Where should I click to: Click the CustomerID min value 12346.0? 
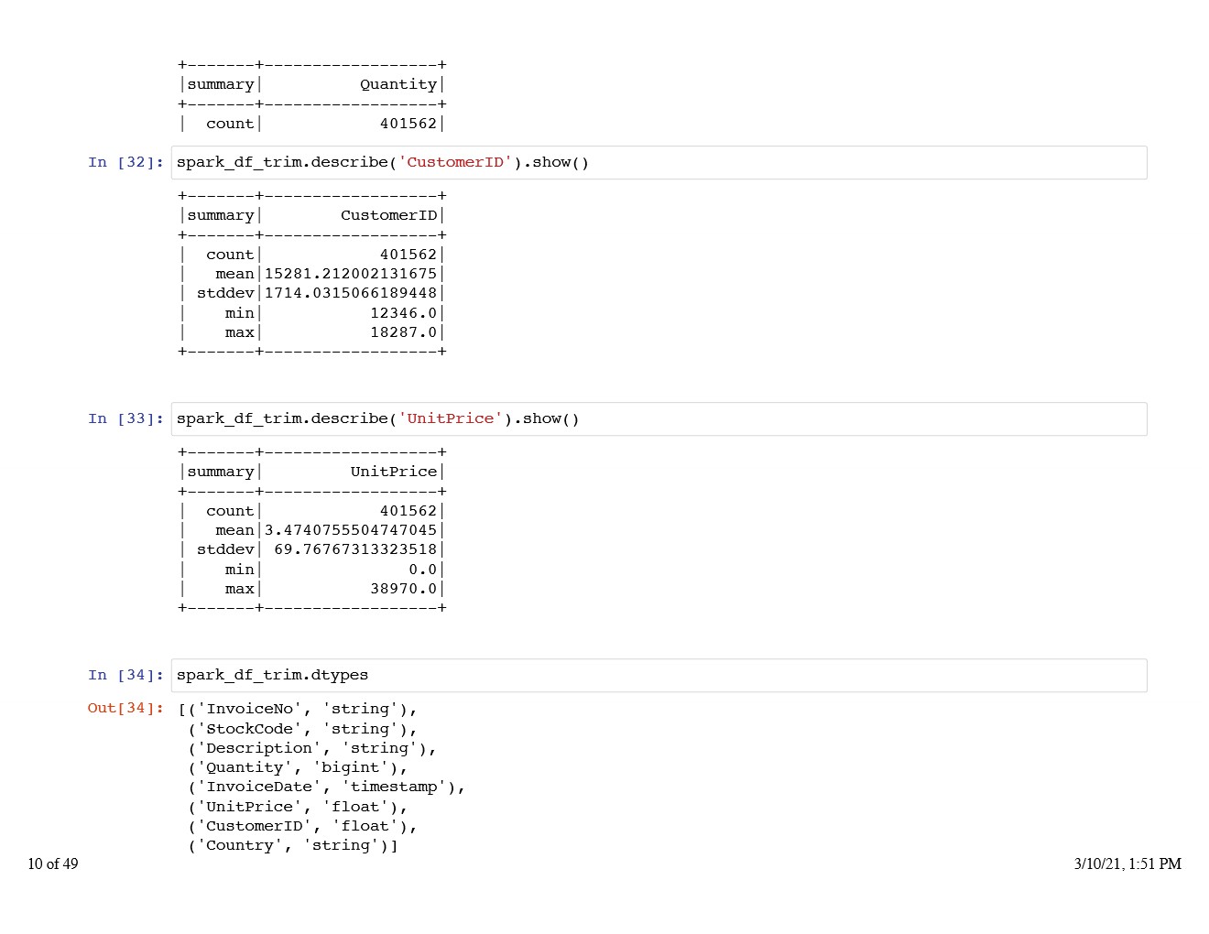[403, 313]
